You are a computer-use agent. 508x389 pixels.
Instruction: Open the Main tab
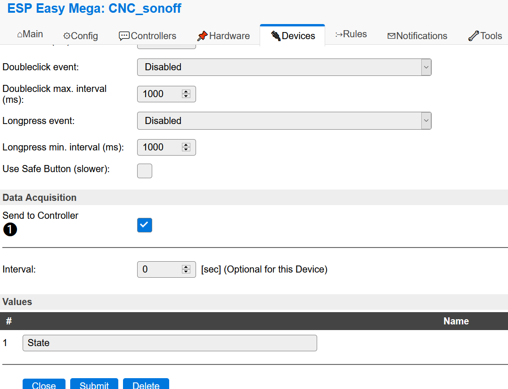pos(30,34)
